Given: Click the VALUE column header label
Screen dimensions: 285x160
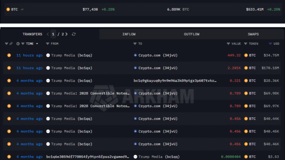Looking at the screenshot, I should (236, 44).
